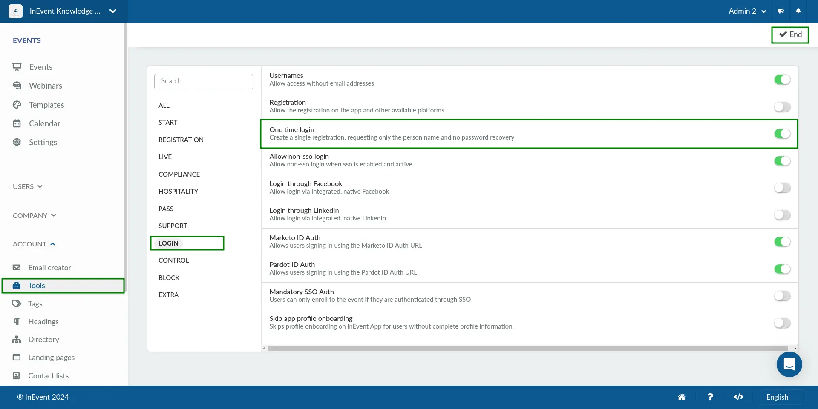Select the CONTROL category

tap(174, 260)
